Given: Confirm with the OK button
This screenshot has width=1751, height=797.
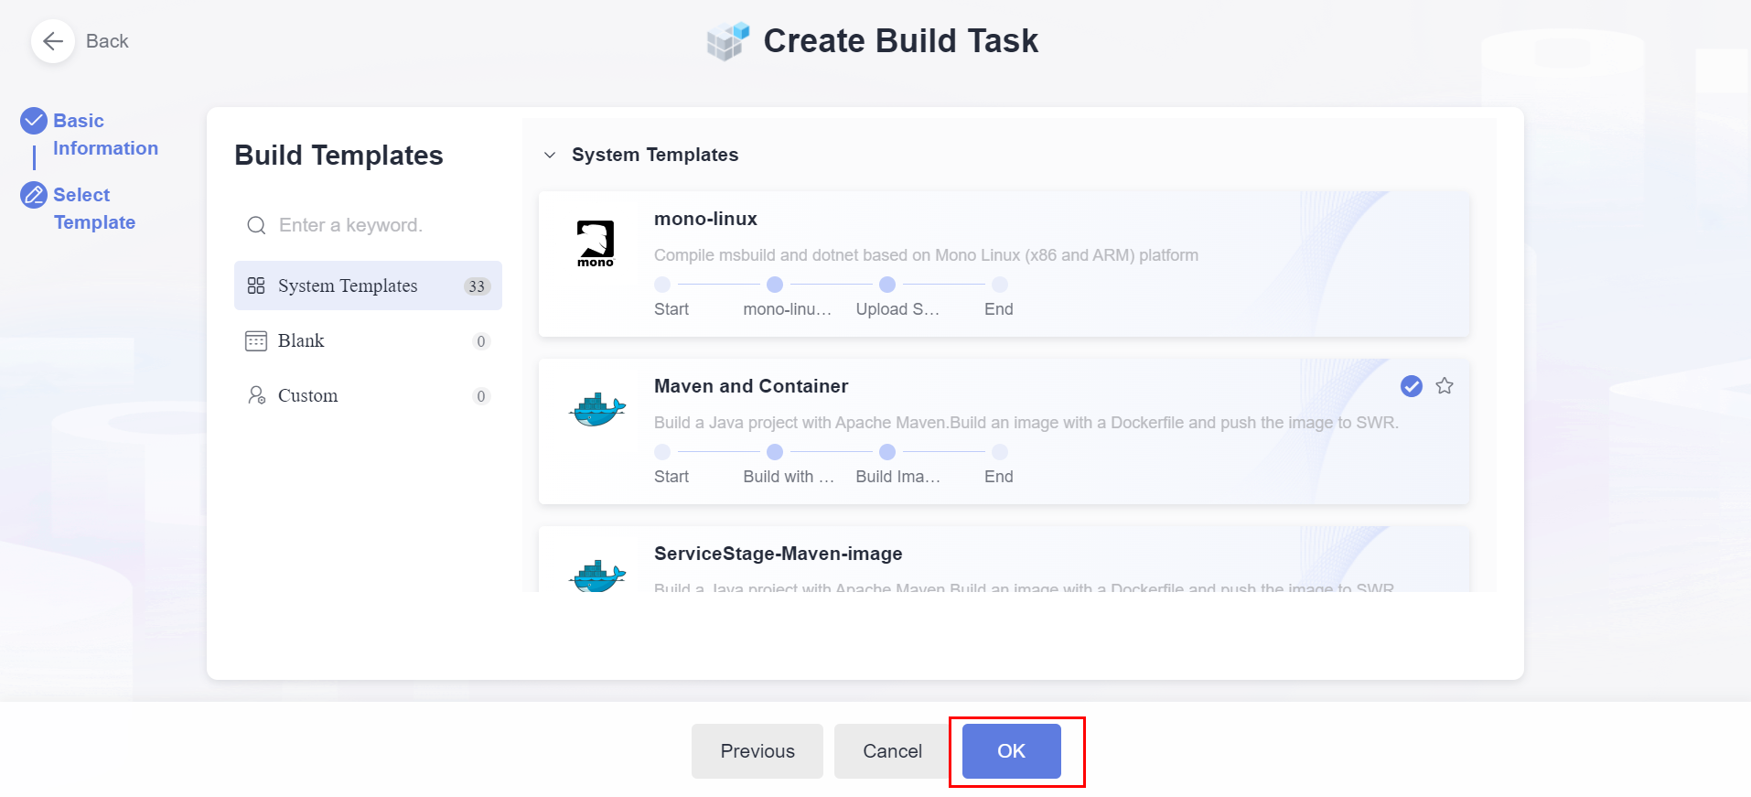Looking at the screenshot, I should point(1011,751).
